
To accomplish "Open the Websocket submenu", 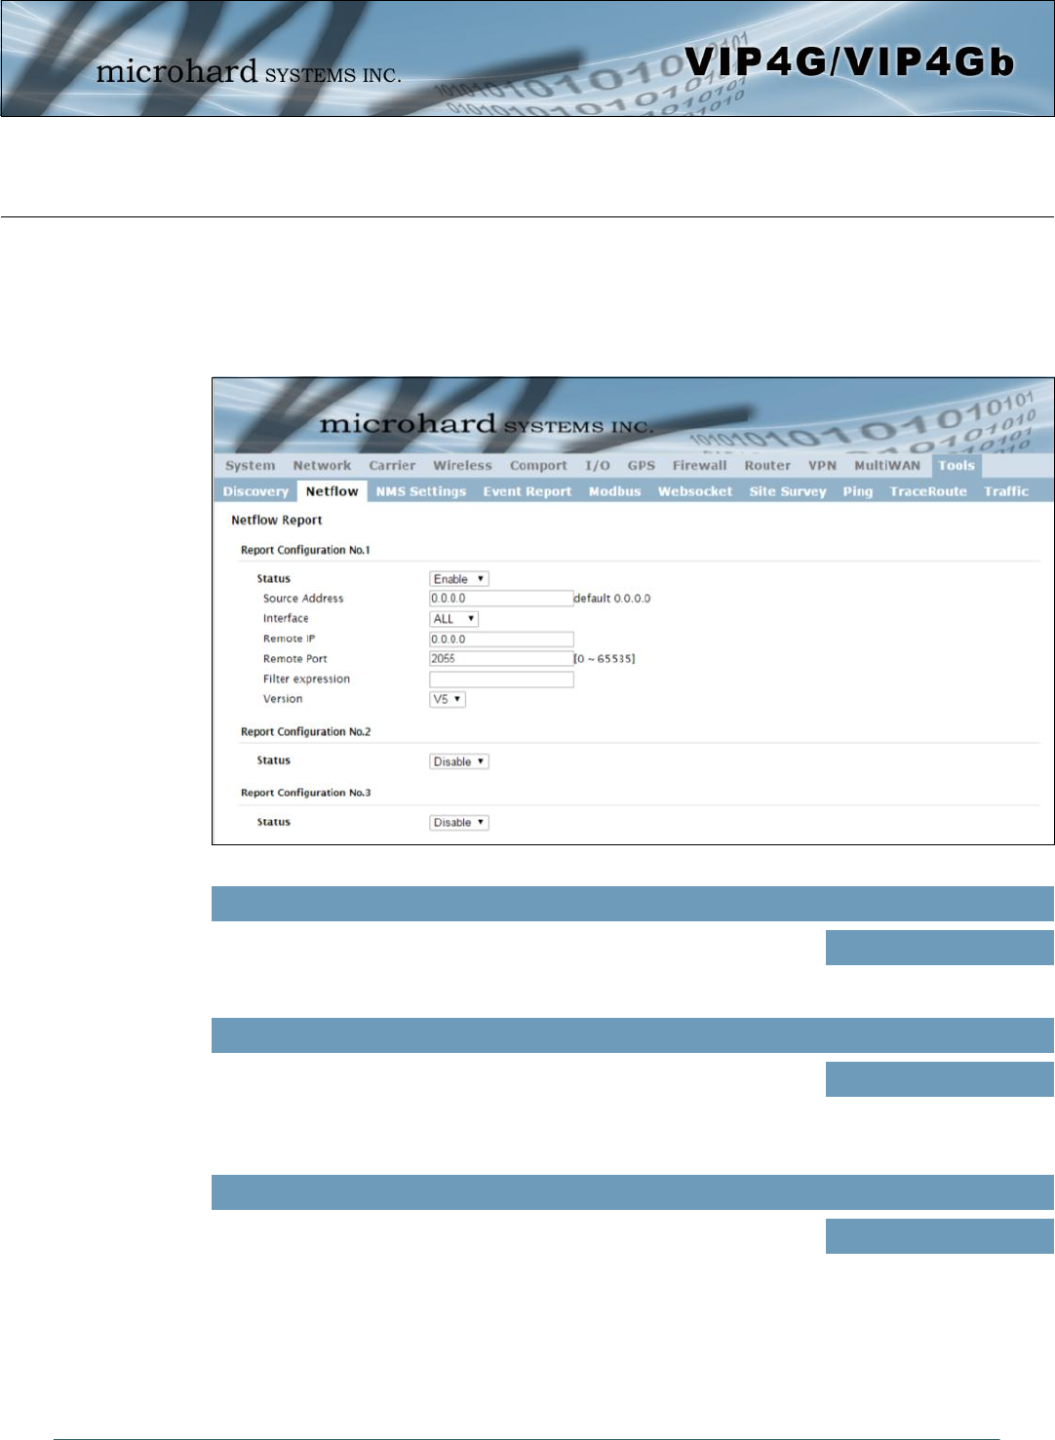I will (x=695, y=491).
